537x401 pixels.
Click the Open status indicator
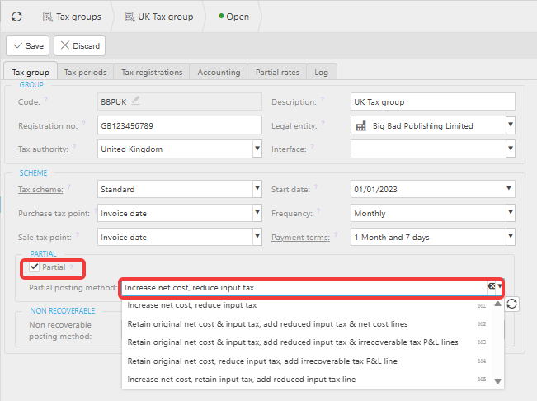tap(234, 17)
